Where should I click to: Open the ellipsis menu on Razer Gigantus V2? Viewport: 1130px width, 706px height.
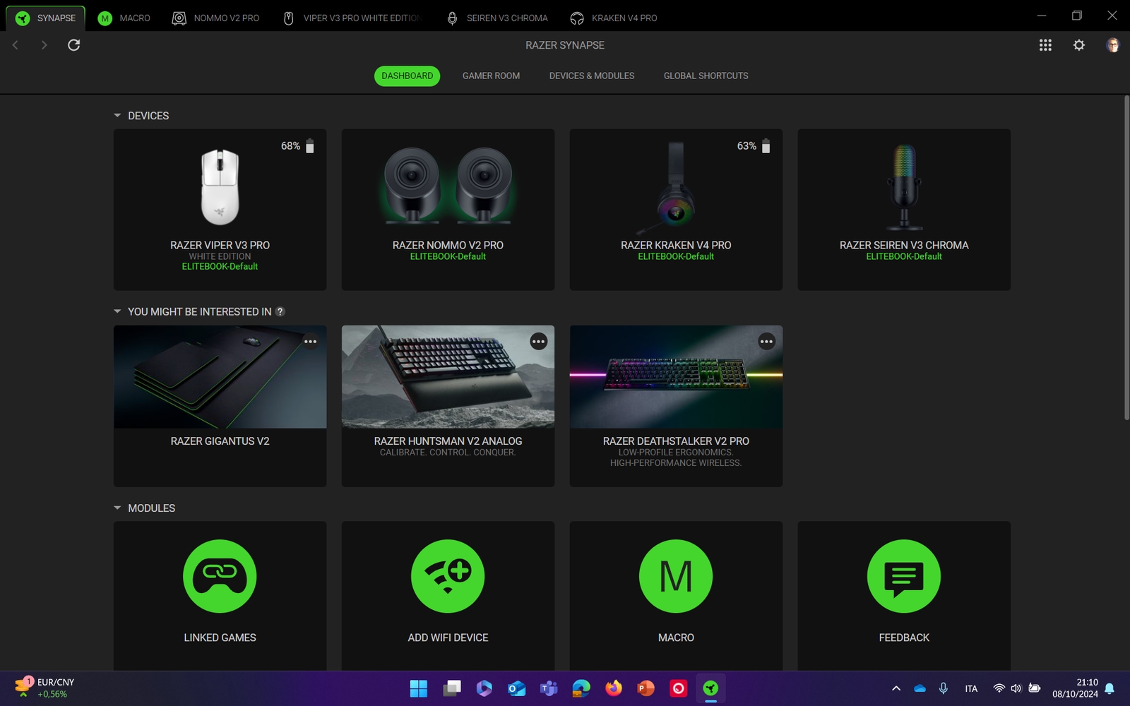311,341
